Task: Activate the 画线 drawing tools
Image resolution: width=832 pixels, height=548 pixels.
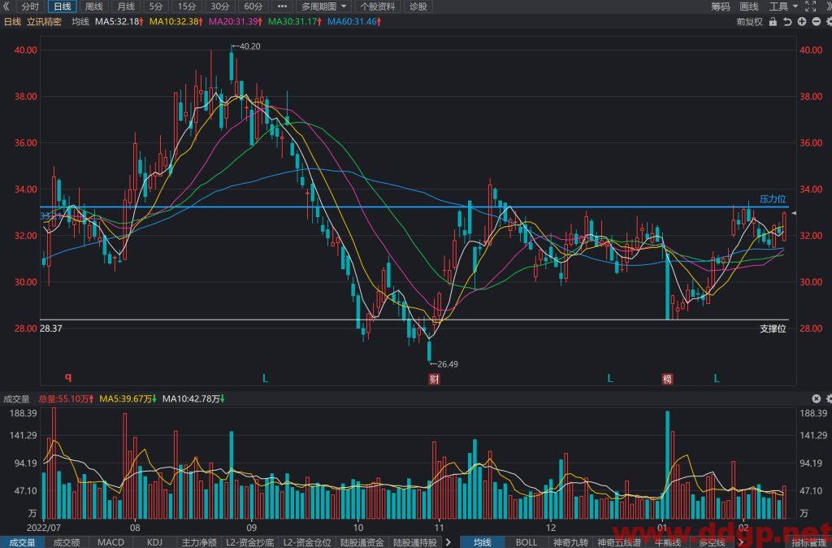Action: (748, 7)
